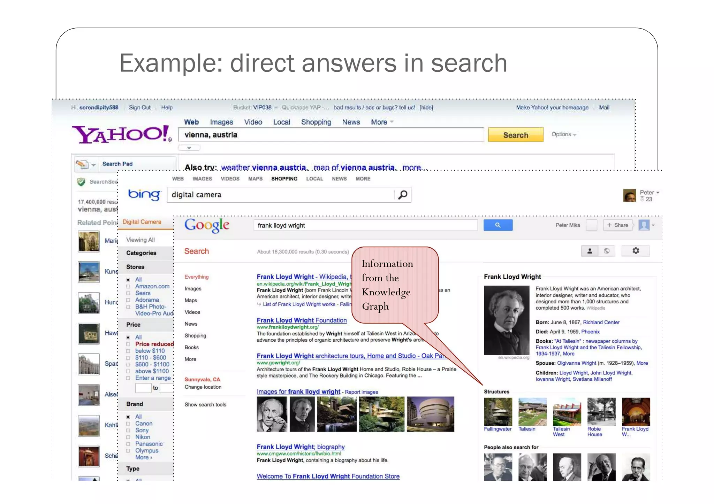This screenshot has height=504, width=714.
Task: Check Amazon.com store filter
Action: click(x=128, y=286)
